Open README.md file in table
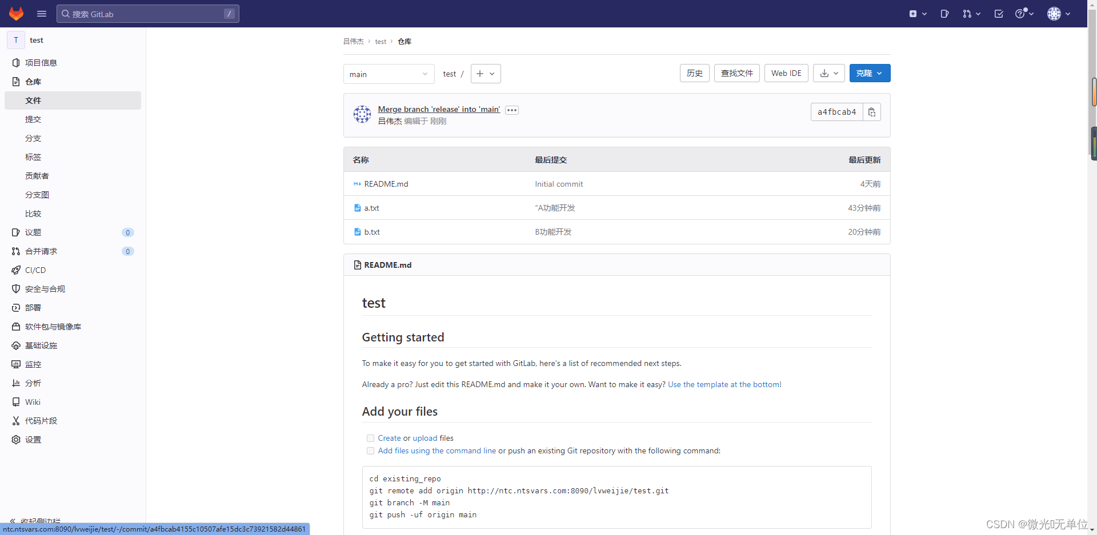 (386, 184)
